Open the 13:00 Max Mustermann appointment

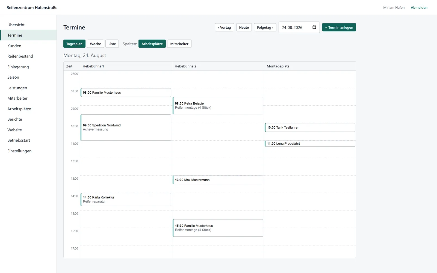coord(218,180)
